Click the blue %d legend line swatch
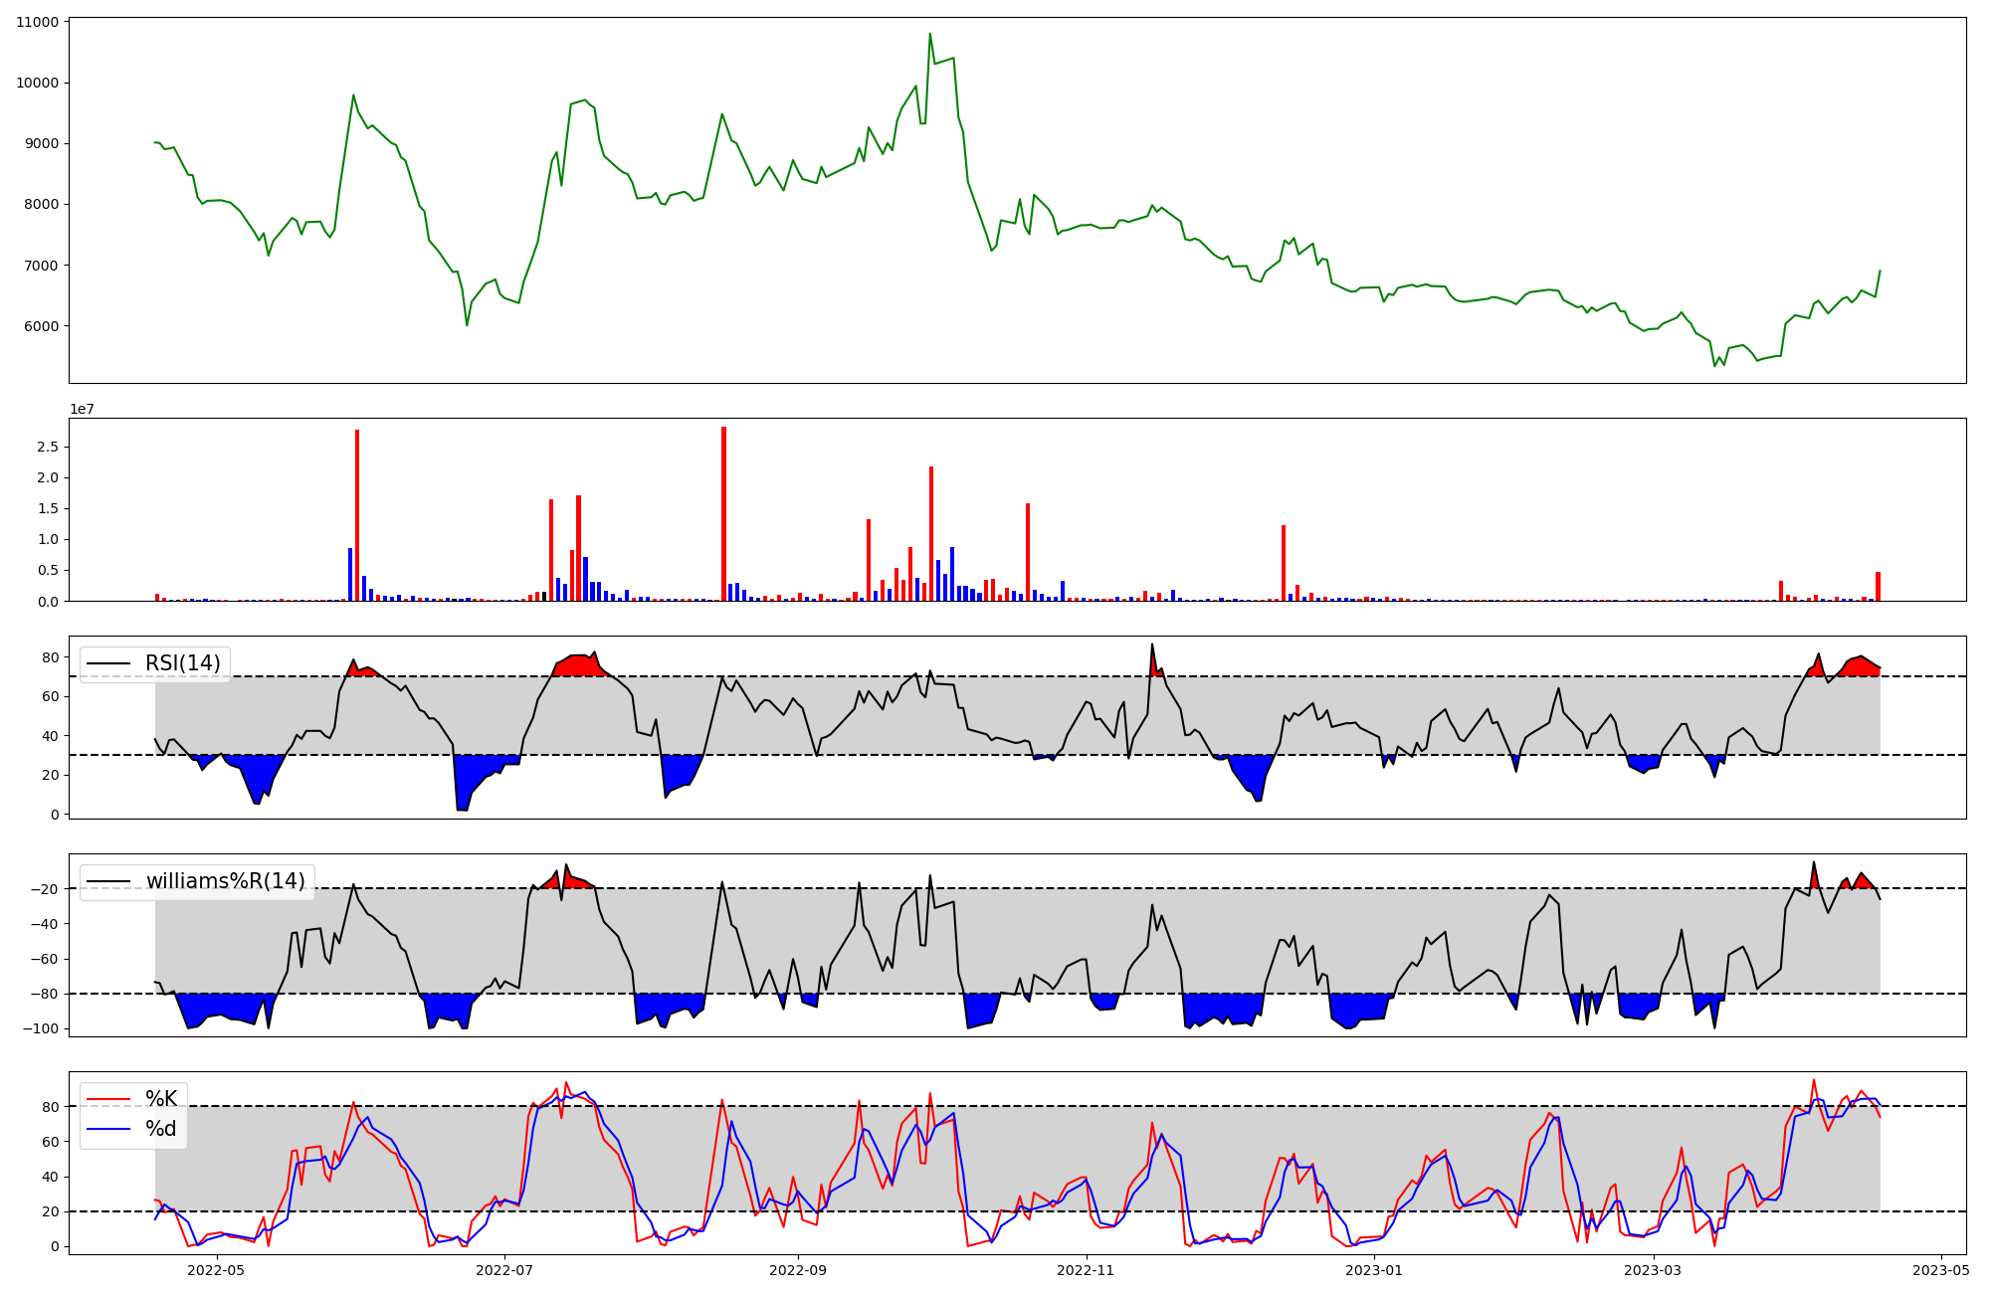Image resolution: width=1990 pixels, height=1293 pixels. tap(109, 1128)
